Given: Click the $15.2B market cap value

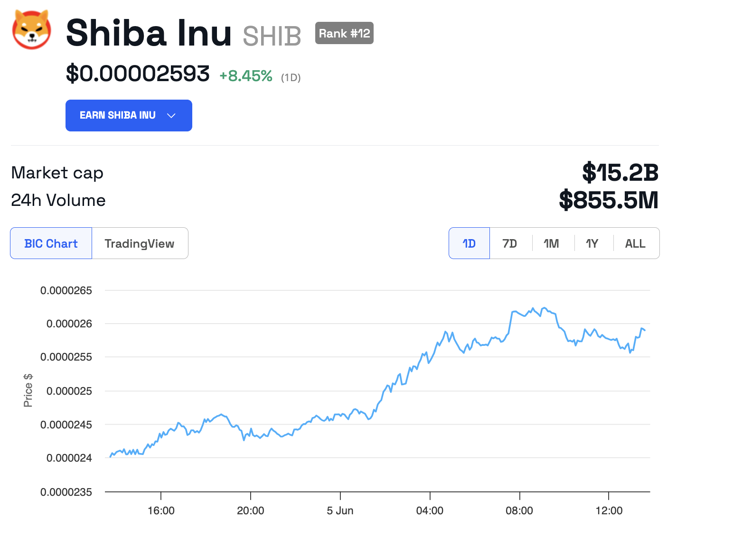Looking at the screenshot, I should 620,172.
